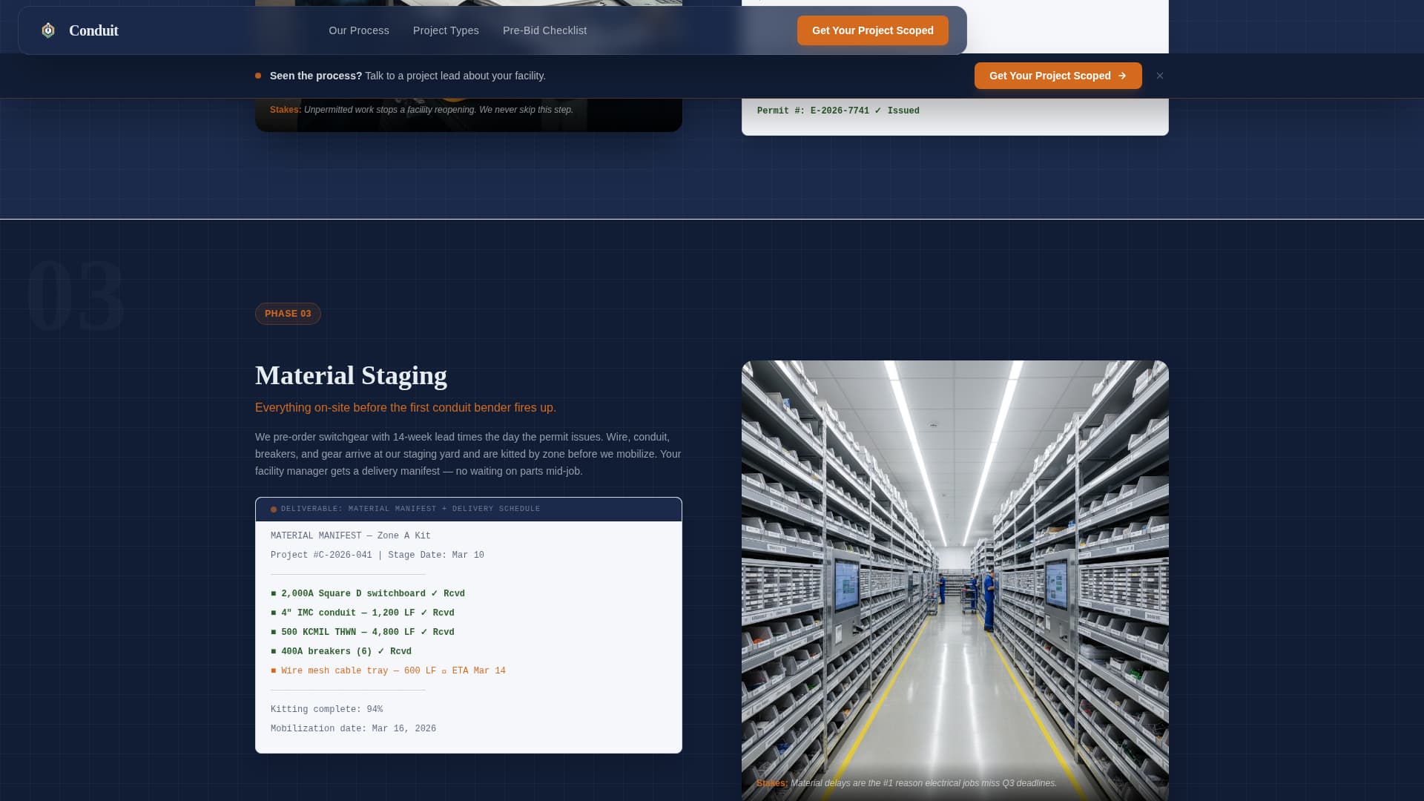
Task: Click the orange dot beside 'Seen the process?'
Action: click(258, 76)
